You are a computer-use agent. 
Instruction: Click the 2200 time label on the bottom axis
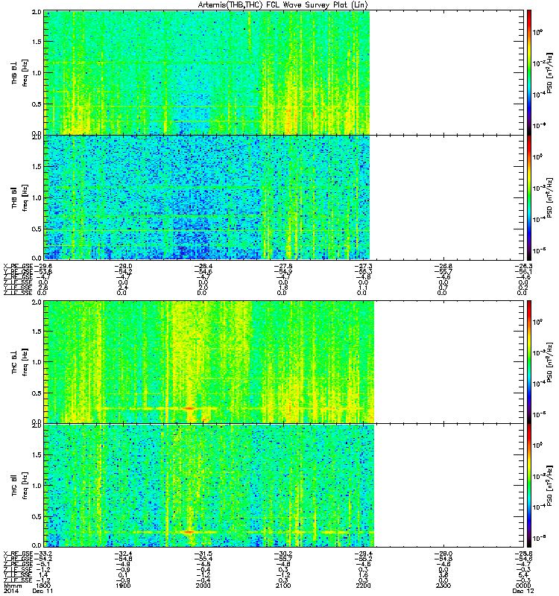[363, 586]
